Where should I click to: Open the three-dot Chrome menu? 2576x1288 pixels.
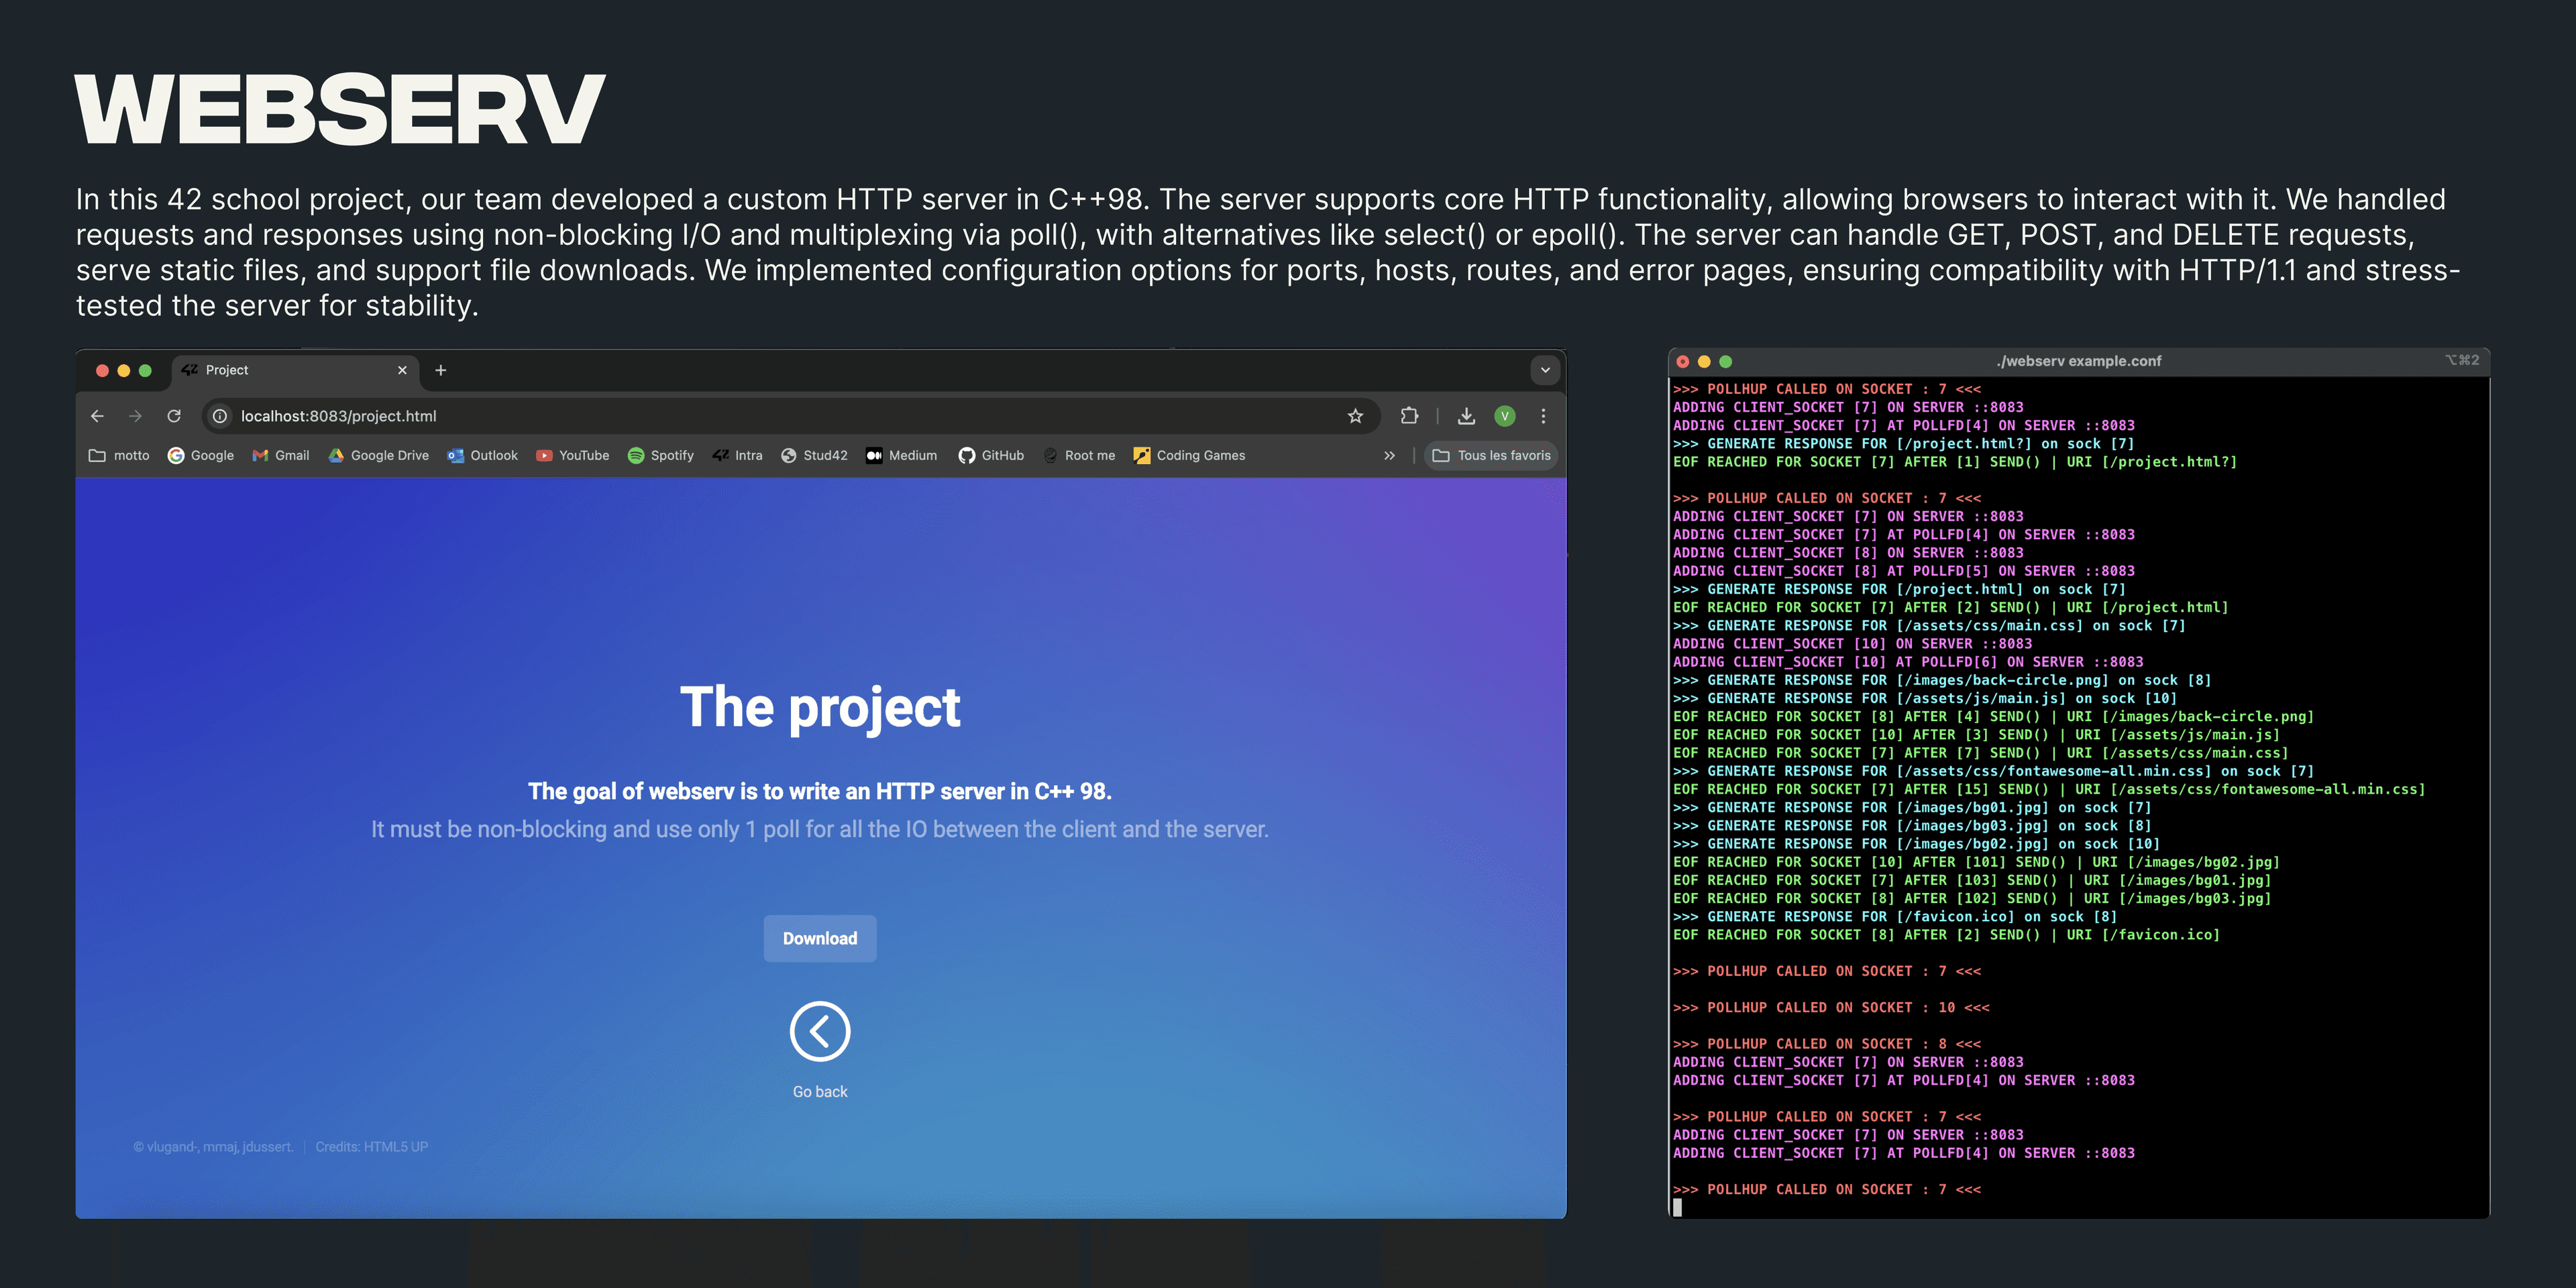coord(1543,416)
